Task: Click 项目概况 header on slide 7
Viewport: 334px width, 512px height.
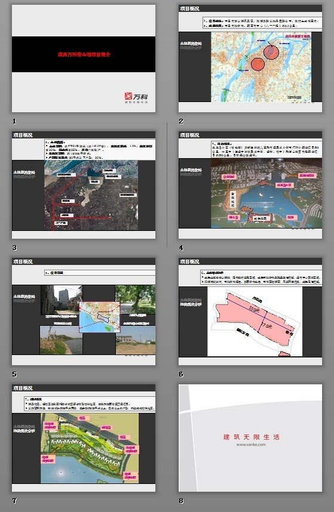Action: point(23,388)
